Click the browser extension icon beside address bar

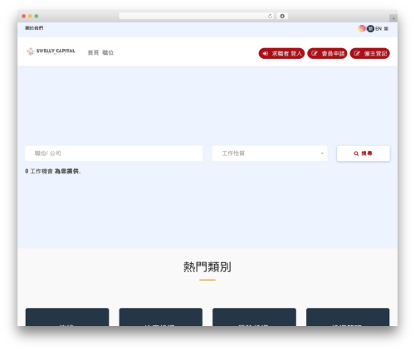pyautogui.click(x=282, y=16)
